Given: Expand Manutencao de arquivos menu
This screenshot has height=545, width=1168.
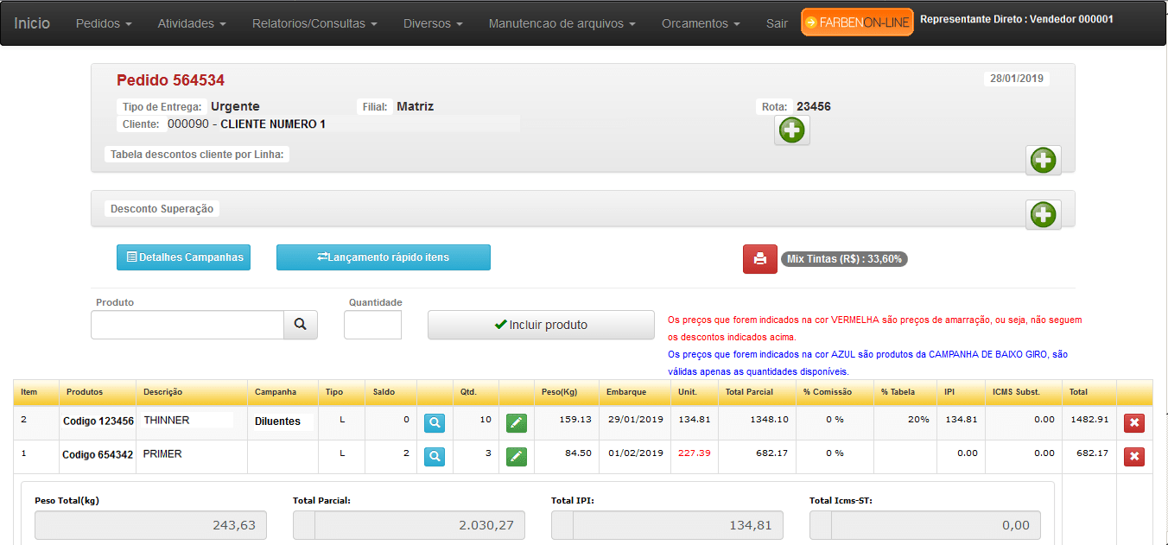Looking at the screenshot, I should pyautogui.click(x=562, y=23).
